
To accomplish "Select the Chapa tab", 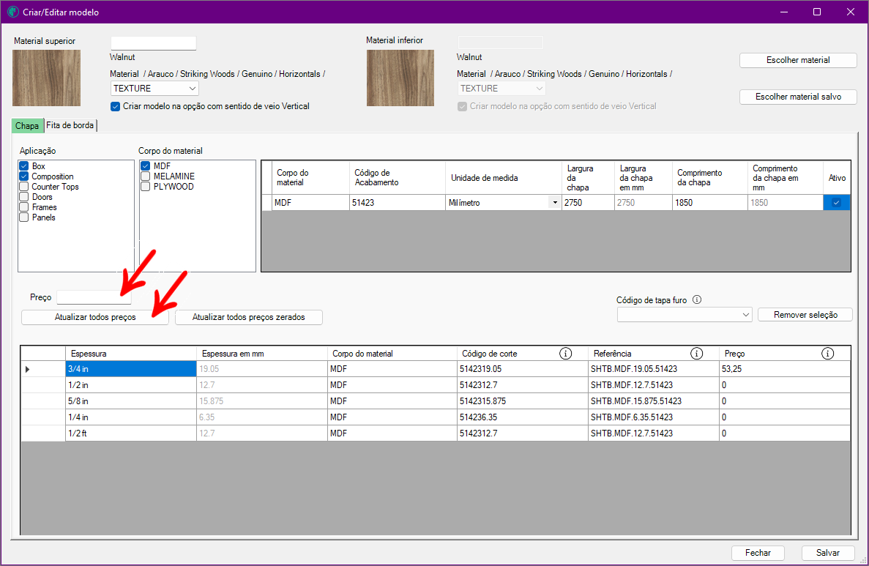I will pos(27,126).
